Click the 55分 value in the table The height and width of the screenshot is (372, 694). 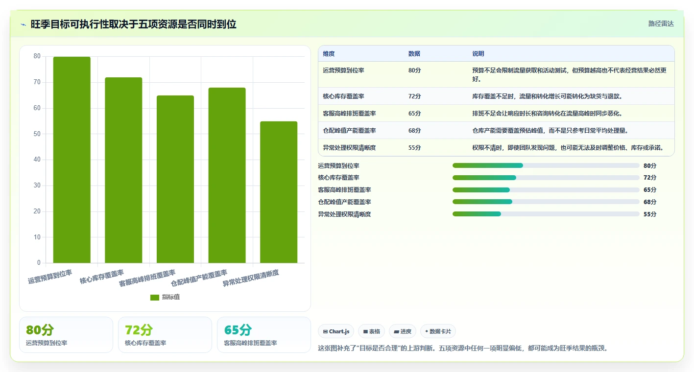pyautogui.click(x=414, y=148)
